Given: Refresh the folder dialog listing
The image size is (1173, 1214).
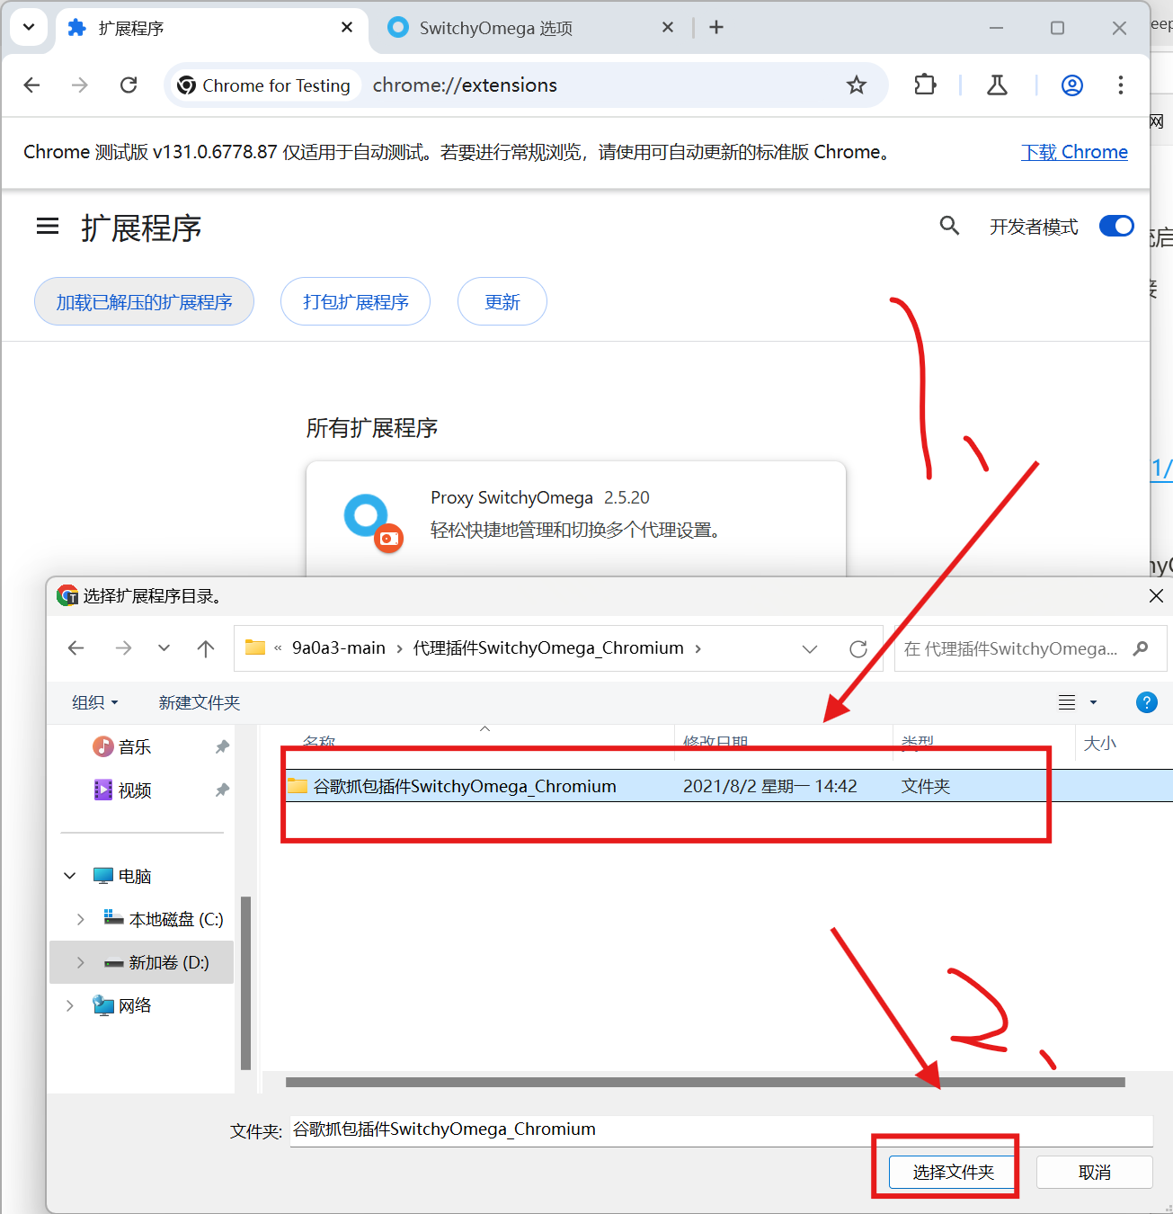Looking at the screenshot, I should 858,648.
